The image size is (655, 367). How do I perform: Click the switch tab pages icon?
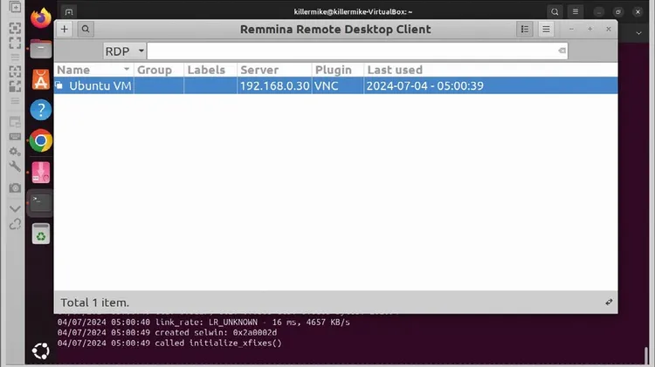pos(15,122)
